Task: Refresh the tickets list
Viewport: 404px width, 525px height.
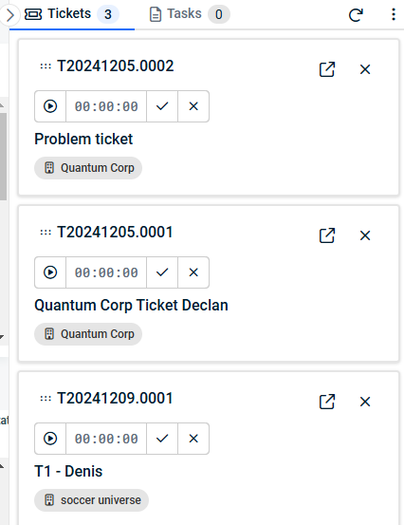Action: click(x=356, y=15)
